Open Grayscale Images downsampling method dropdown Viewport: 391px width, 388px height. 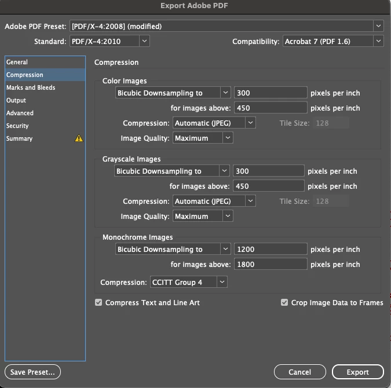172,171
